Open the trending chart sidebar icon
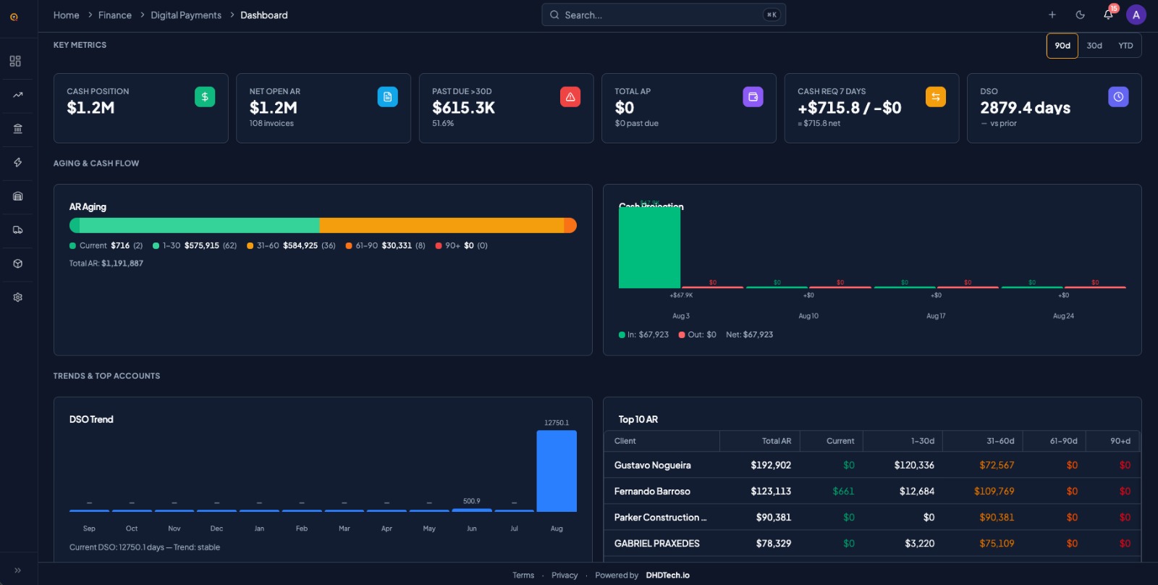 [x=17, y=95]
